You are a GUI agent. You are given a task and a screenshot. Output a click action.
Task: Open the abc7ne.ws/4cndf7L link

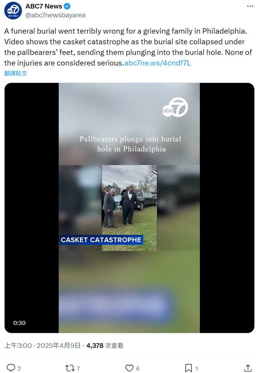coord(157,63)
